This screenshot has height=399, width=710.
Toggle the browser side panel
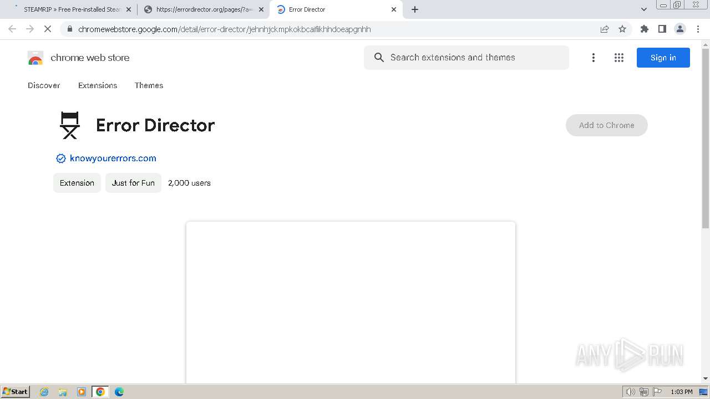tap(662, 29)
